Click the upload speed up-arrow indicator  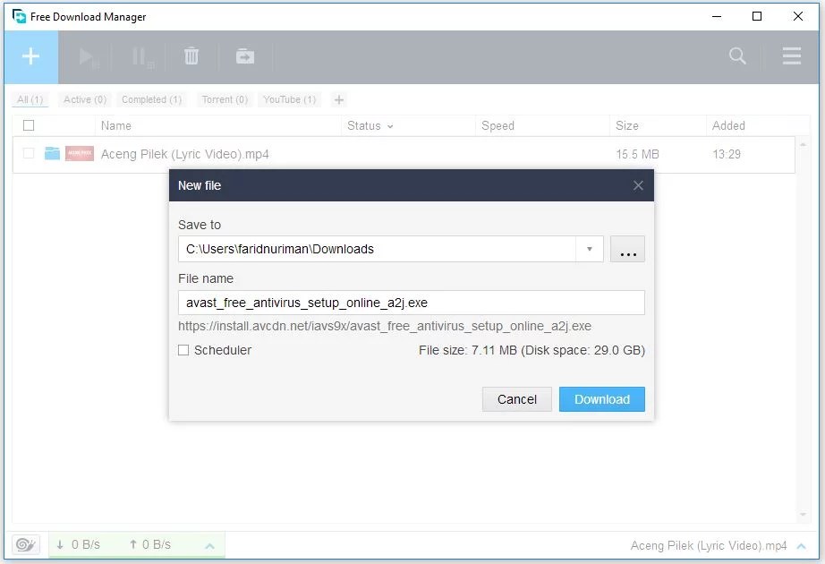[133, 544]
